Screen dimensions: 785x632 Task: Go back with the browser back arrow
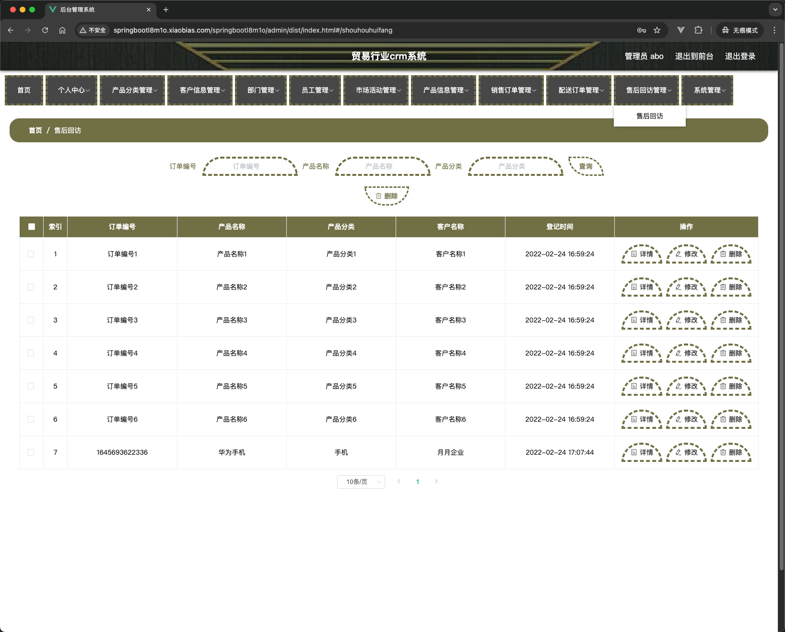[x=11, y=30]
